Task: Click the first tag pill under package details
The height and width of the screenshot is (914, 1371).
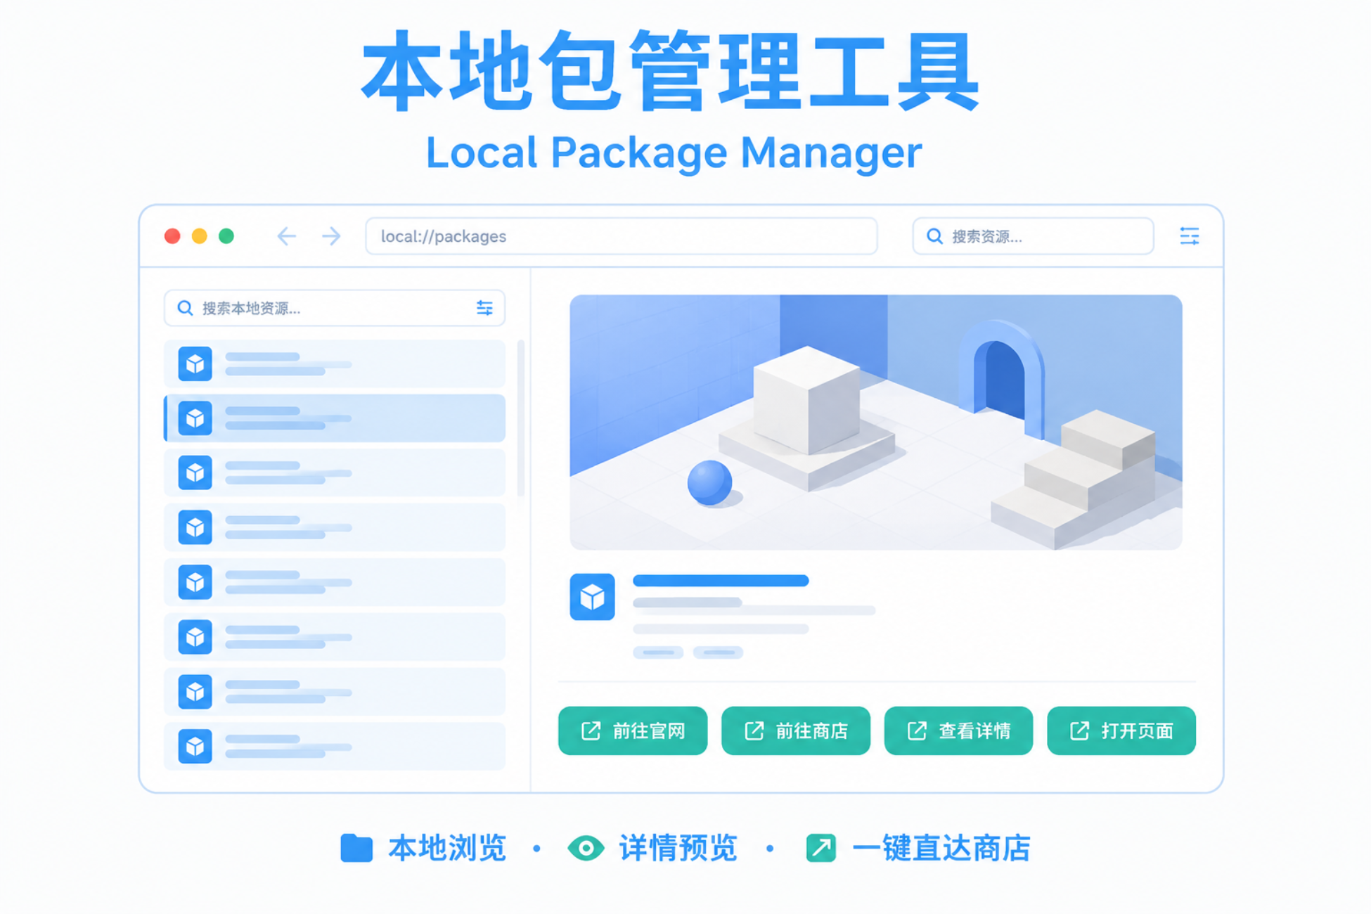Action: coord(658,652)
